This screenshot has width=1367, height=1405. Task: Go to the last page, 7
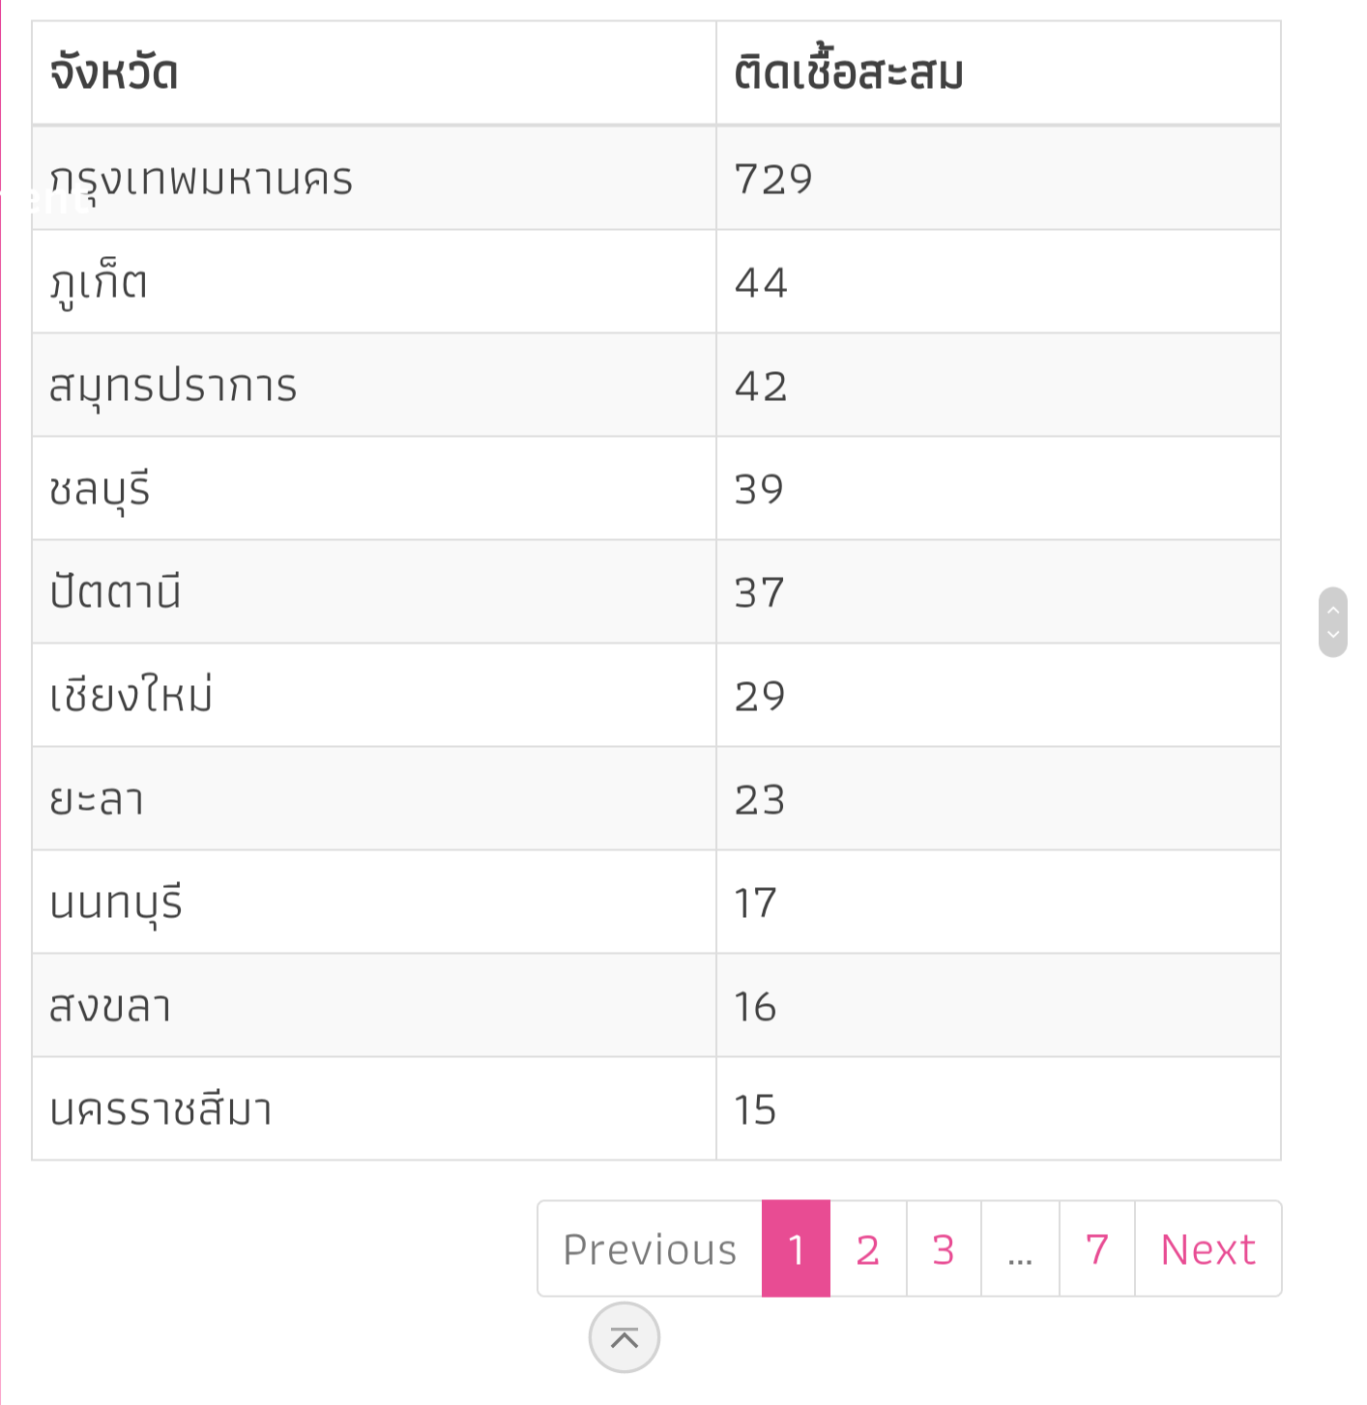(x=1096, y=1248)
